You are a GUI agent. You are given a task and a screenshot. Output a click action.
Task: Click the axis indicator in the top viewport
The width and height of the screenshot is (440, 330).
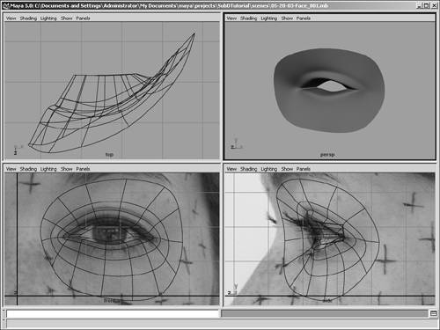tap(18, 150)
